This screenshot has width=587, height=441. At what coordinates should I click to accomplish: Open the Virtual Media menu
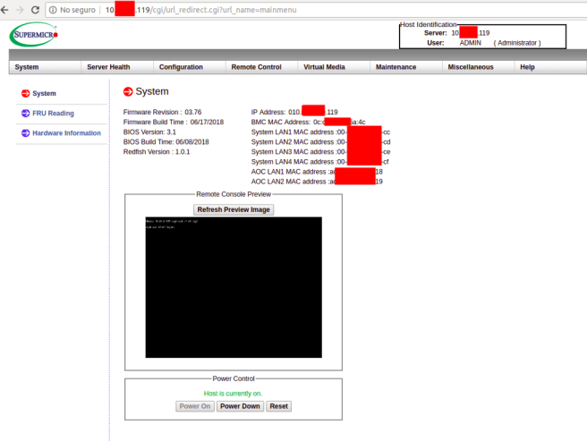coord(324,67)
